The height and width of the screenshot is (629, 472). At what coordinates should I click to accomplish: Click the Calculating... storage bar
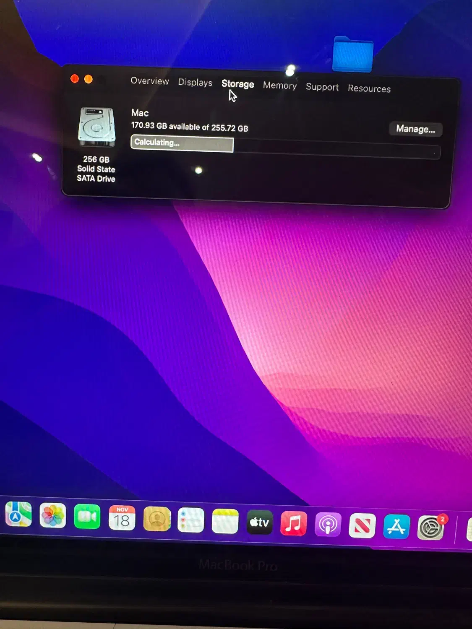click(x=182, y=143)
